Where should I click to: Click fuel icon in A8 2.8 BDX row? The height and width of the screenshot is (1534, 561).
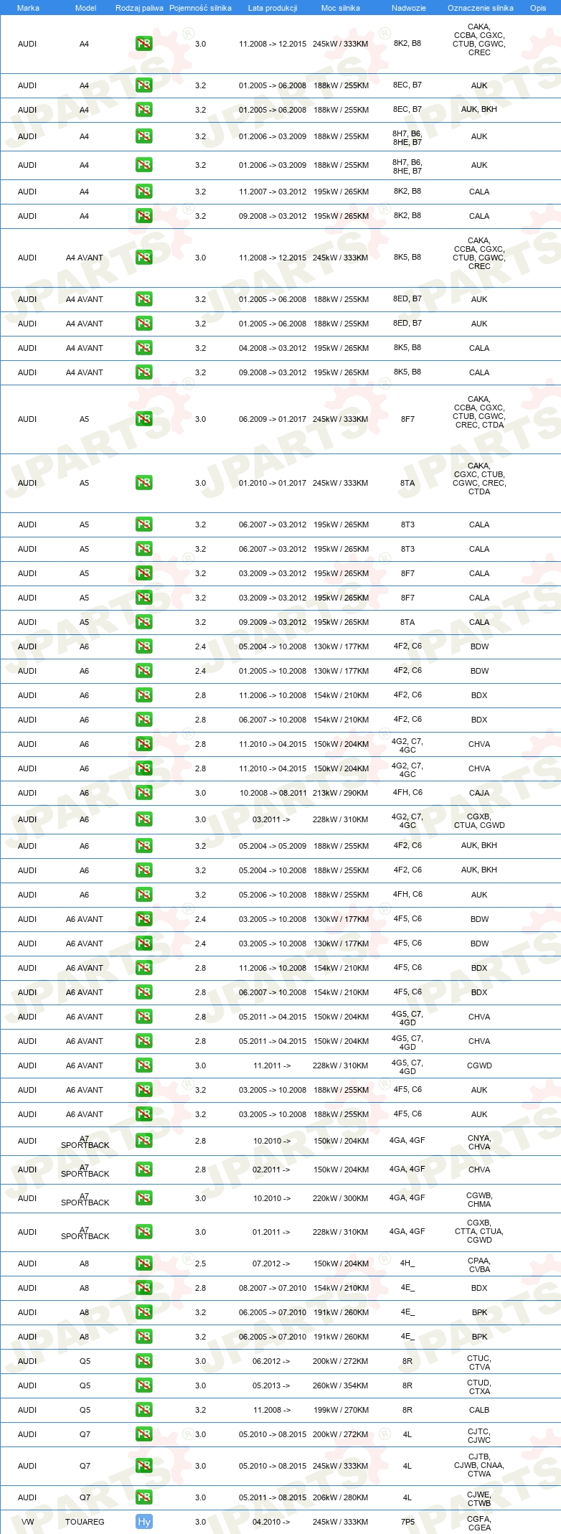[x=144, y=1288]
